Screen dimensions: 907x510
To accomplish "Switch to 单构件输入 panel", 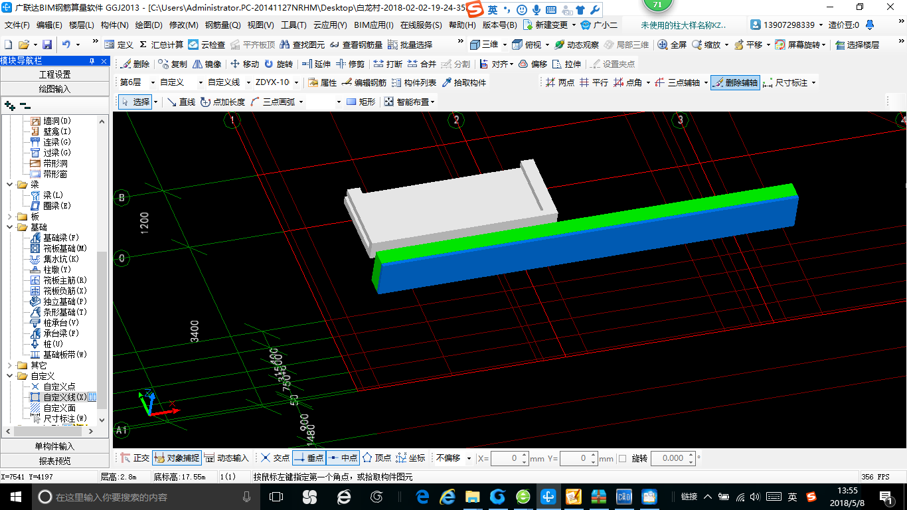I will (54, 446).
